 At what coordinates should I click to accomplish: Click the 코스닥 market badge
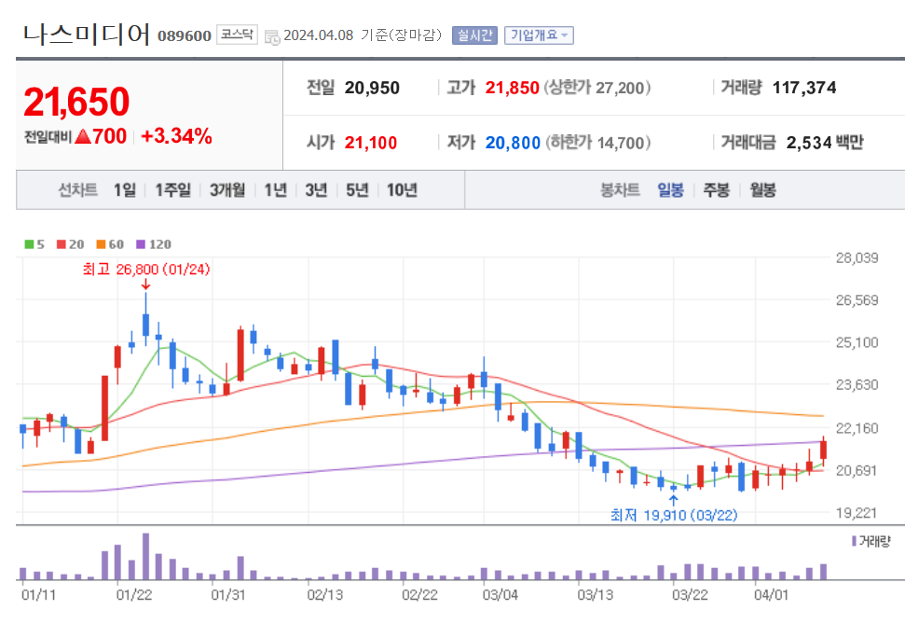237,35
